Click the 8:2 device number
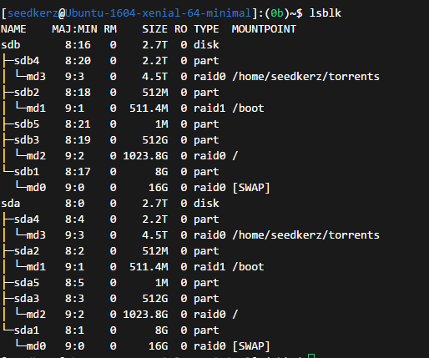The image size is (429, 358). pyautogui.click(x=74, y=251)
